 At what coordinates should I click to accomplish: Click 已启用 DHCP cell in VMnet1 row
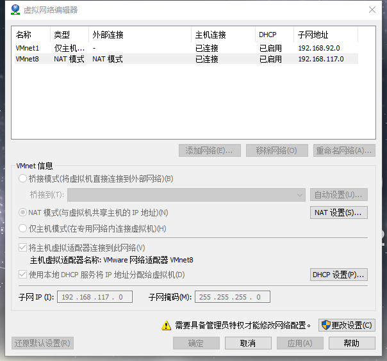(270, 48)
